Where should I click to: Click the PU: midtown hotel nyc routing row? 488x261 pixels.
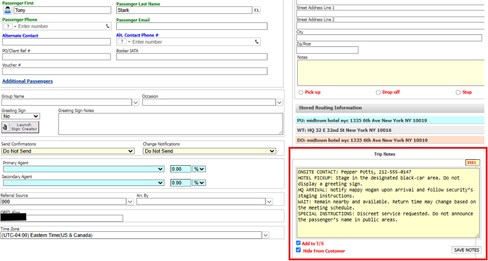[390, 120]
